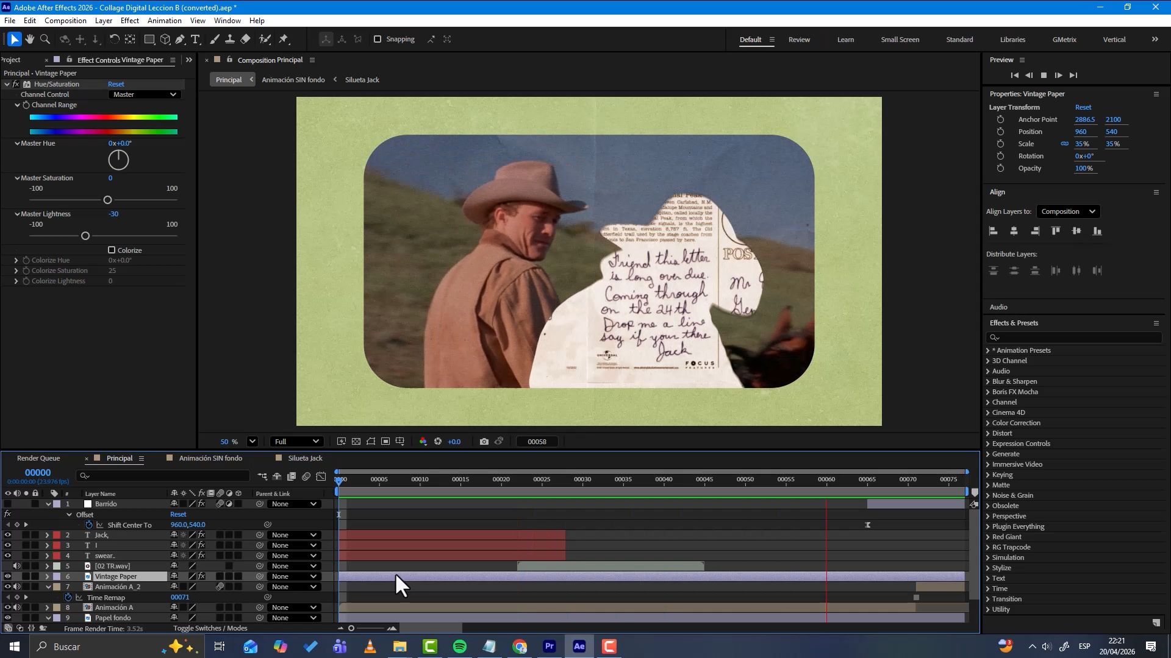The height and width of the screenshot is (658, 1171).
Task: Expand the Blur & Sharpen category
Action: [988, 381]
